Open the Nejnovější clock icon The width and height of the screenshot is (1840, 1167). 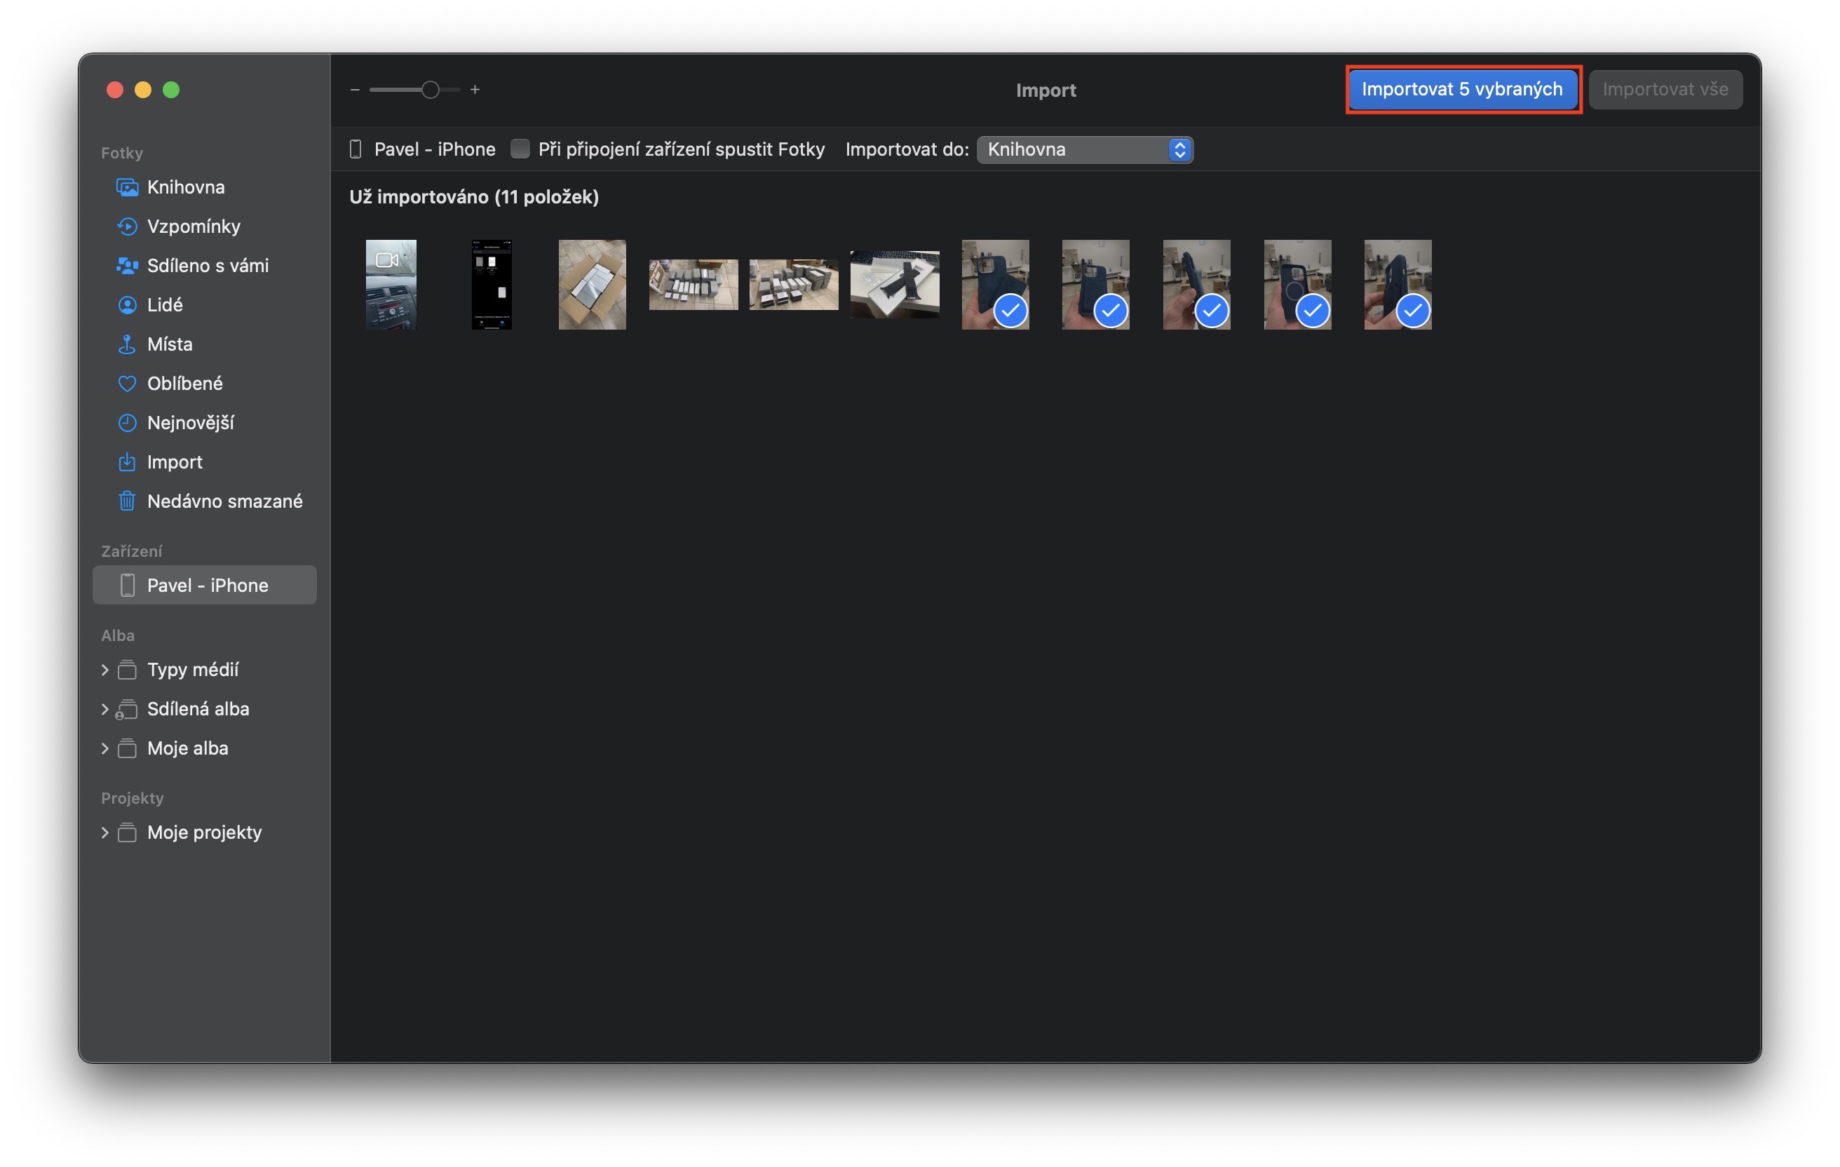coord(127,423)
